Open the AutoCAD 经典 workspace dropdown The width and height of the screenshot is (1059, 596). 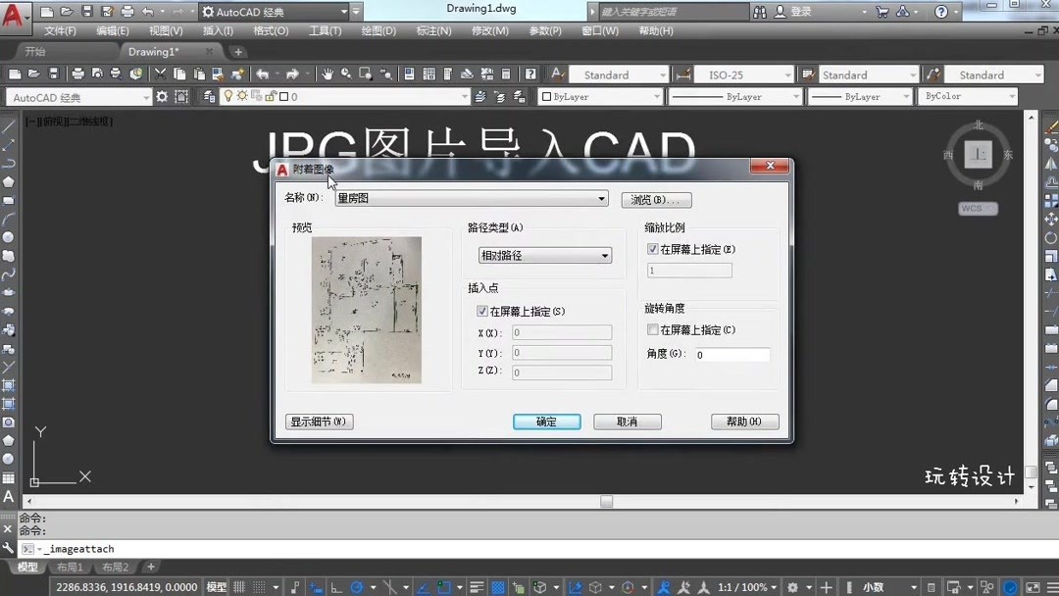coord(147,96)
